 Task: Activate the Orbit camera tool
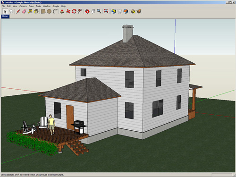click(87, 11)
